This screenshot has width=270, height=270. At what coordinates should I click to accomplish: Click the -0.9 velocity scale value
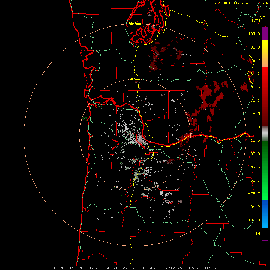coord(255,127)
